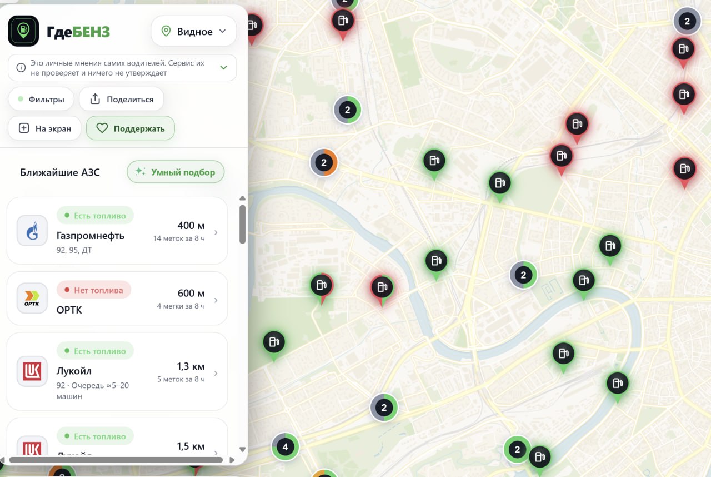The height and width of the screenshot is (477, 711).
Task: Click the 400 м distance value
Action: coord(191,226)
